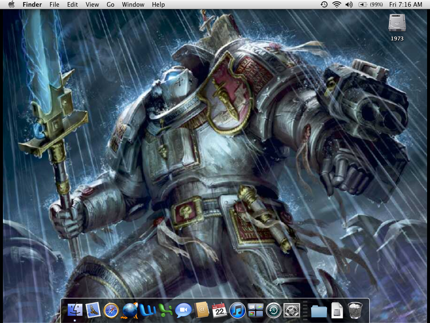The height and width of the screenshot is (323, 430).
Task: Open the blue globe app beside Safari
Action: pyautogui.click(x=130, y=311)
